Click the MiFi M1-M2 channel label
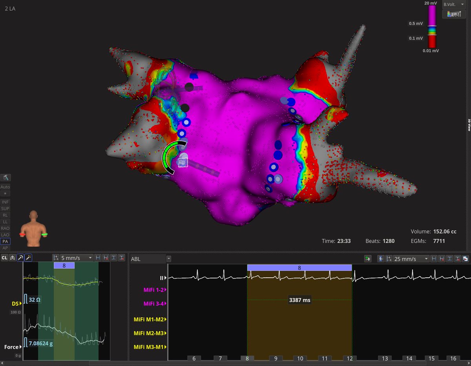Screen dimensions: 471x366 [150, 319]
